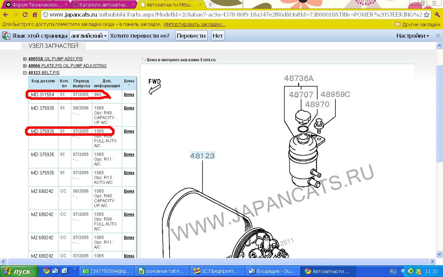Switch to the 'Форум Технических' tab
The width and height of the screenshot is (443, 277).
click(36, 5)
